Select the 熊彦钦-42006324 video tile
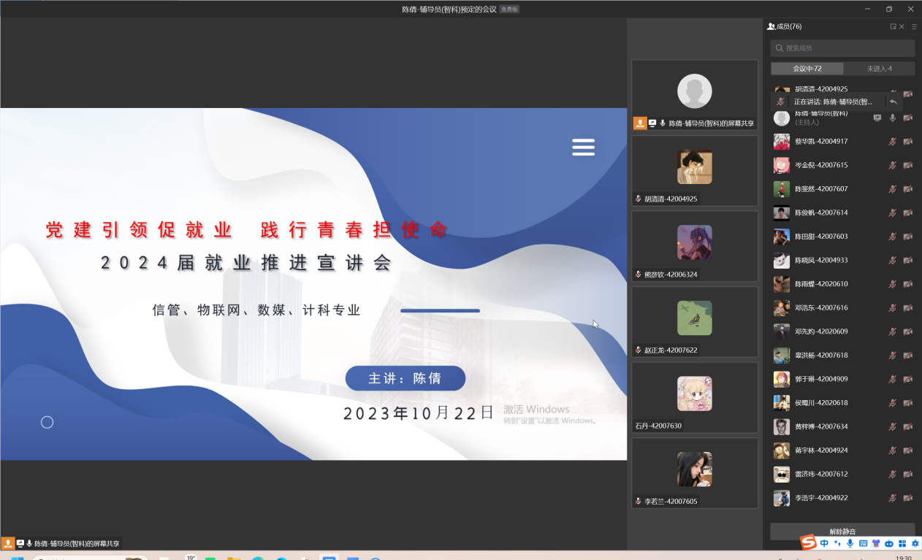 (x=695, y=246)
